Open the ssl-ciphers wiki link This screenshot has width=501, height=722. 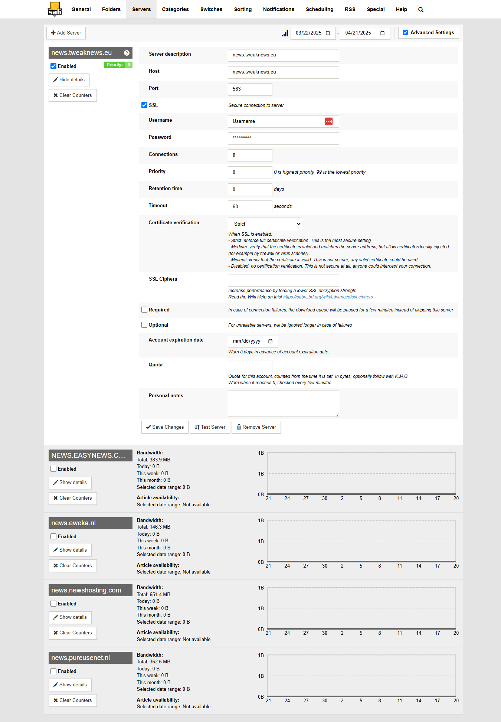[x=328, y=297]
